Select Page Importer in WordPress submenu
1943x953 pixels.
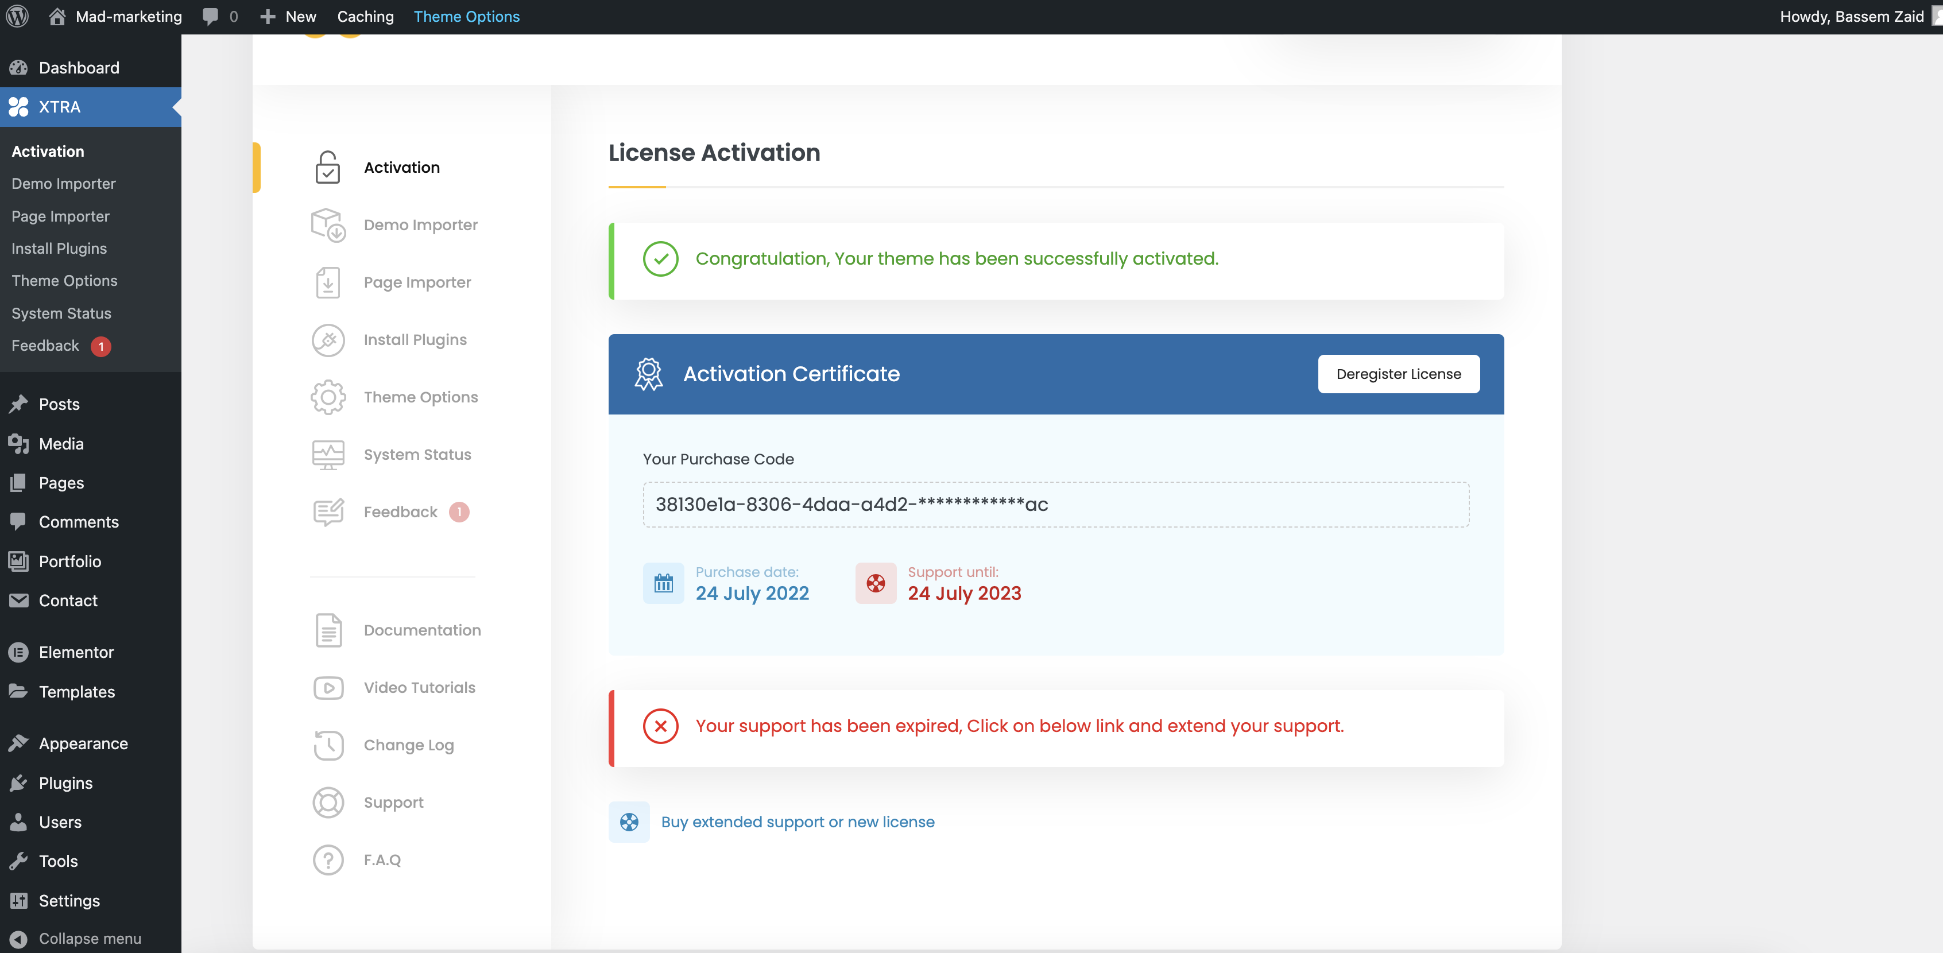pos(60,216)
